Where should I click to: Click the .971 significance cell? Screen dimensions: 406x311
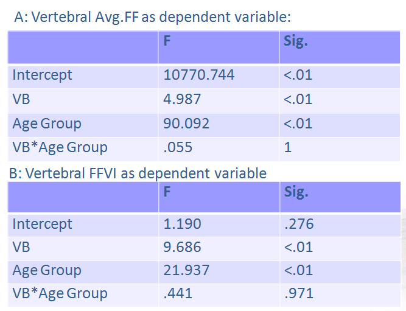coord(299,294)
